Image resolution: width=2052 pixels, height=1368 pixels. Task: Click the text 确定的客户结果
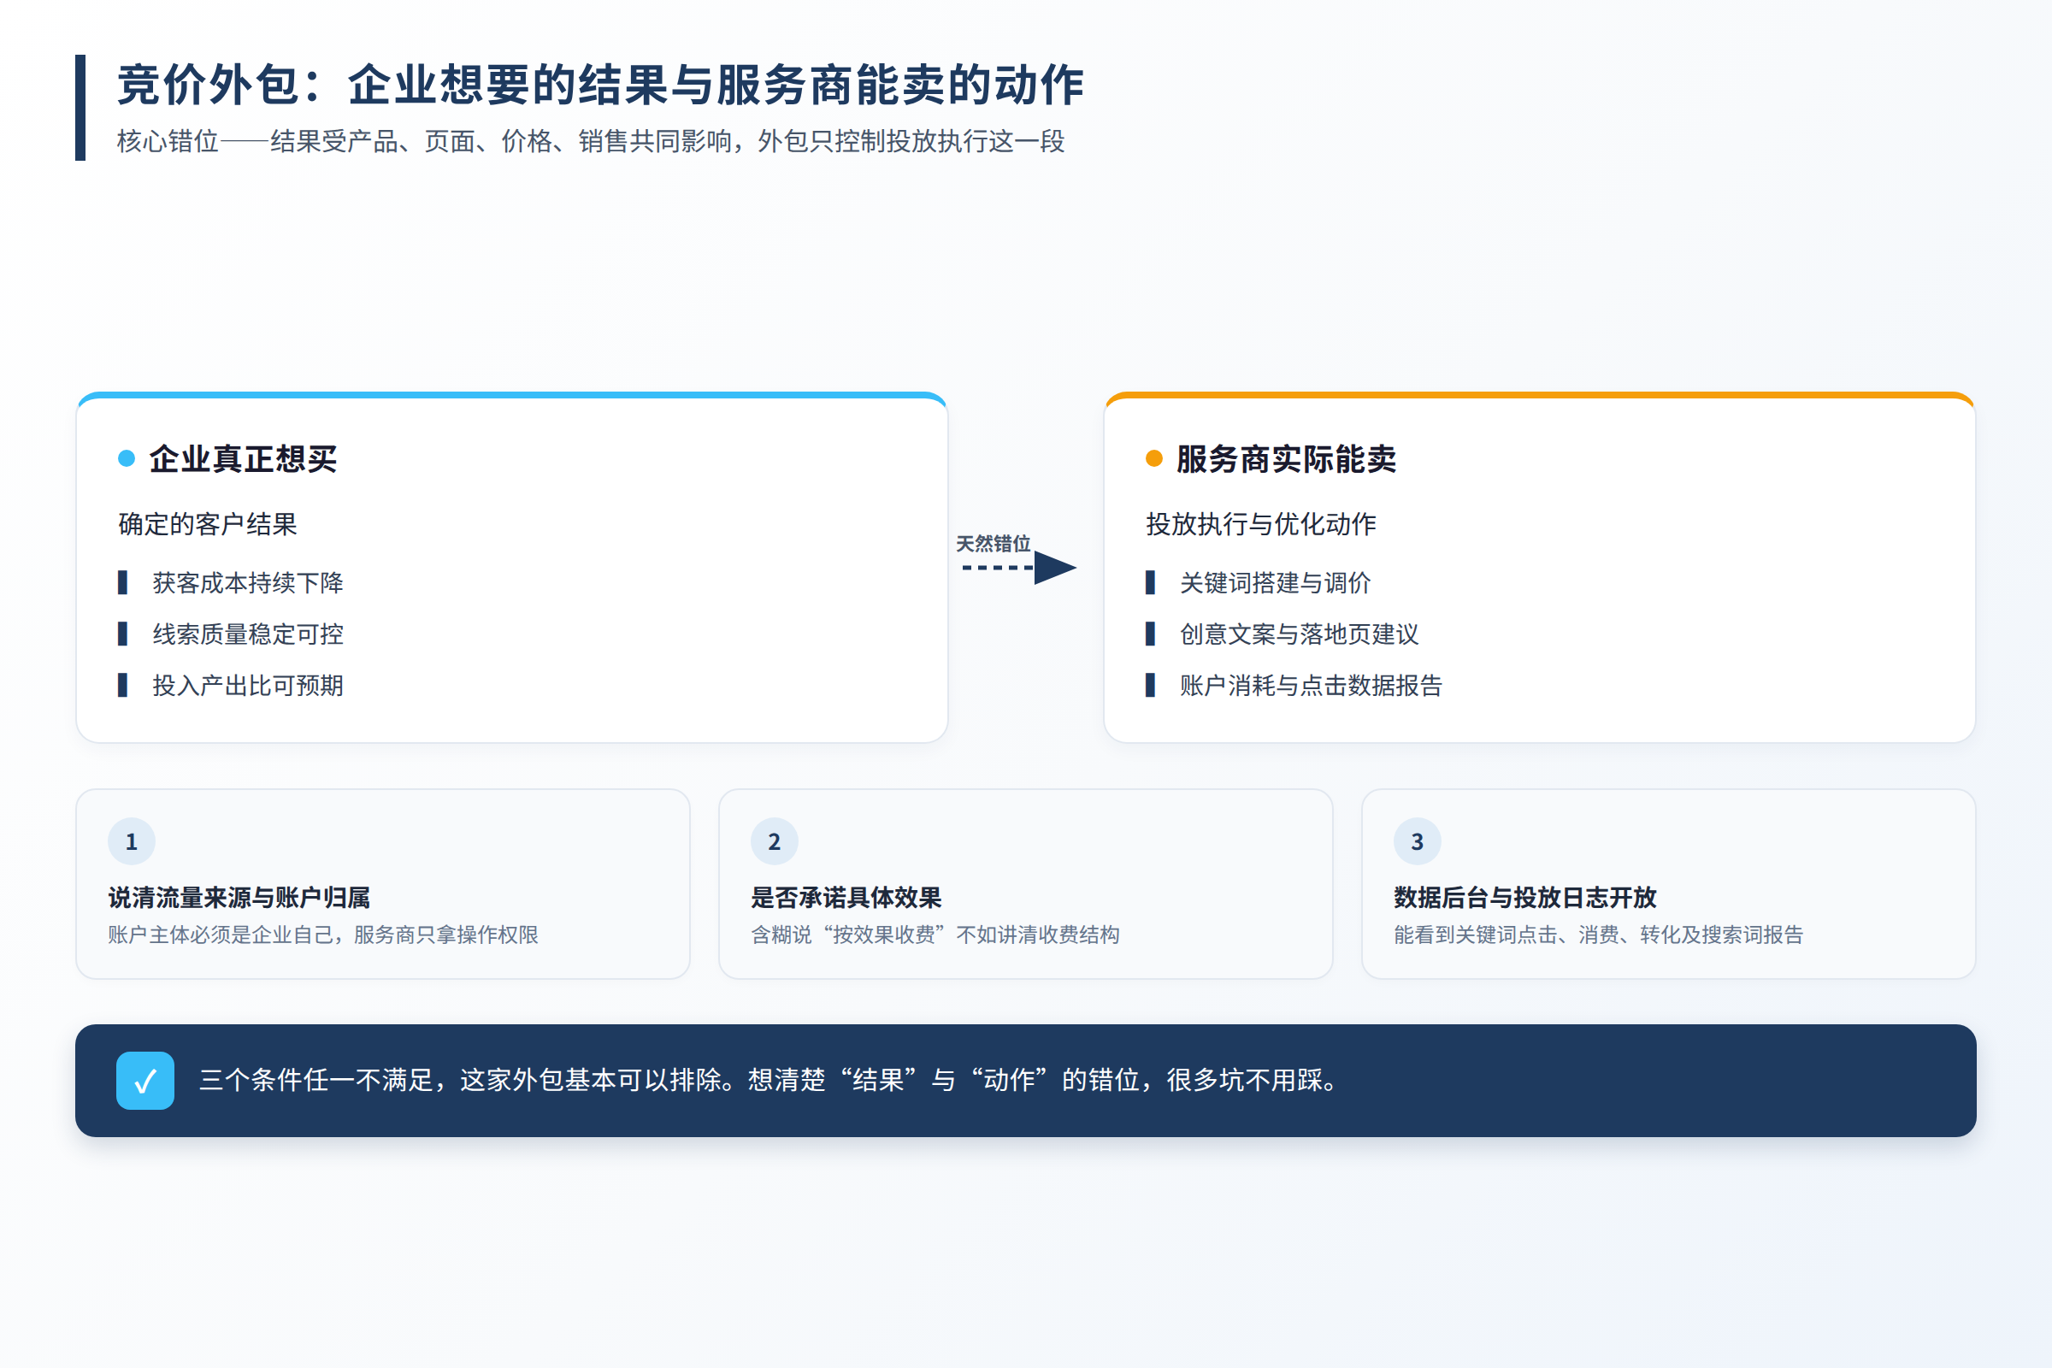click(208, 524)
